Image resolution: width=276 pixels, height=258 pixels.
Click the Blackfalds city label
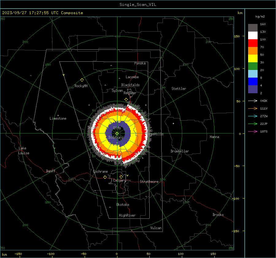click(x=130, y=85)
